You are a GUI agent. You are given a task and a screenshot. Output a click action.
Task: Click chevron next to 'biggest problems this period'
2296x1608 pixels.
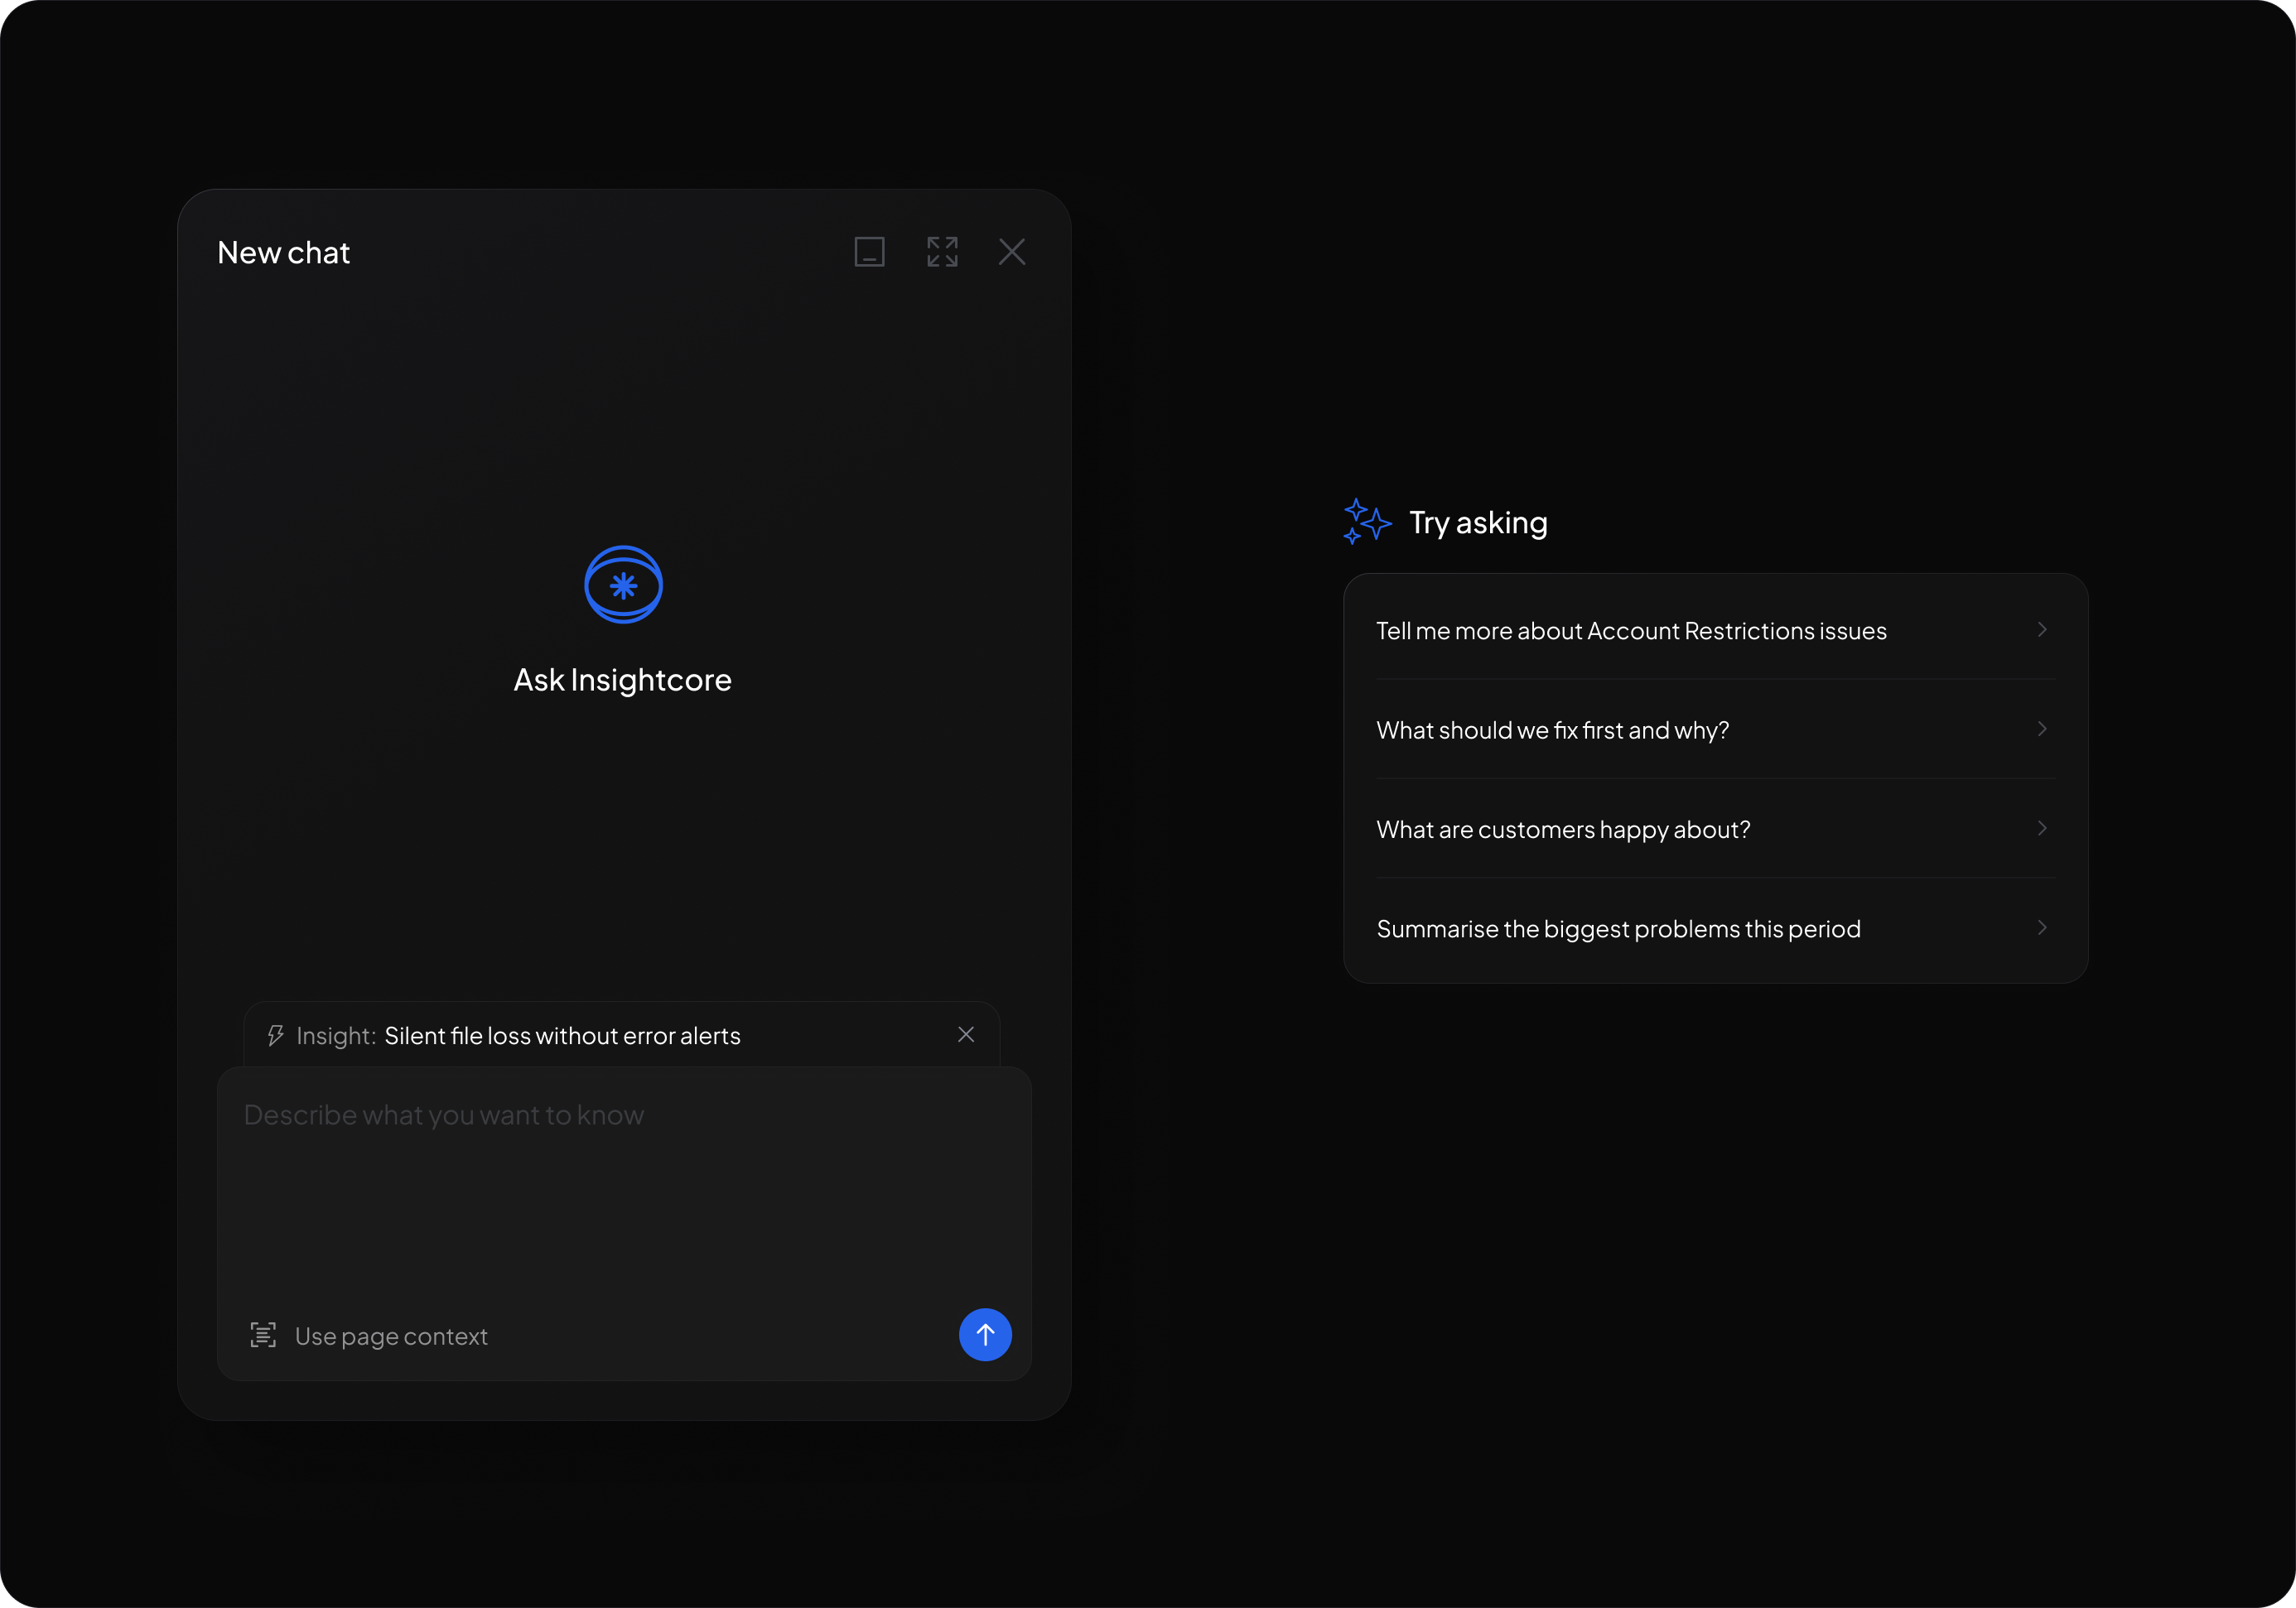(2042, 927)
